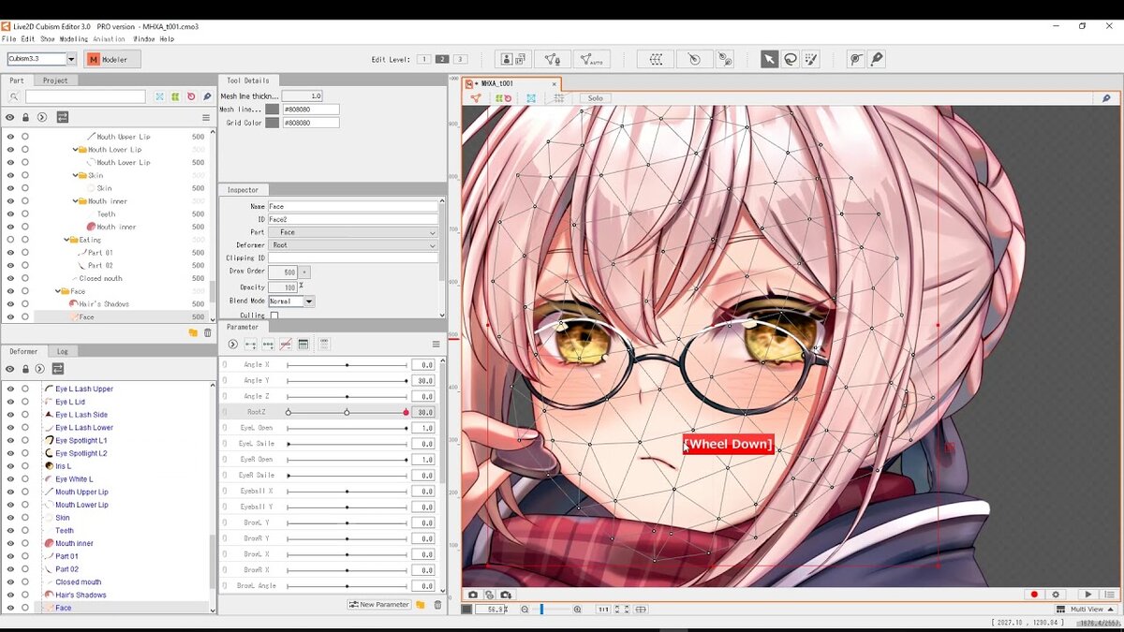Click the Angle X parameter slider
The width and height of the screenshot is (1124, 632).
(x=347, y=365)
